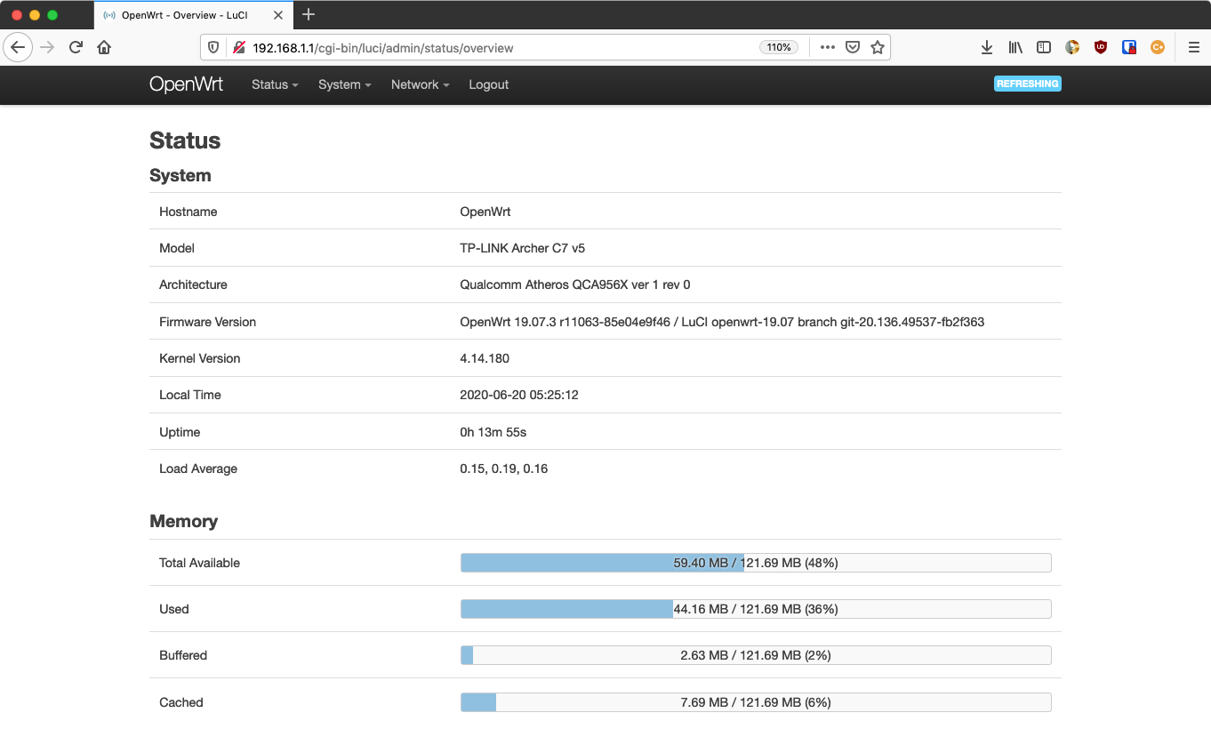The height and width of the screenshot is (745, 1211).
Task: Open the Library bookshelf icon
Action: click(1015, 48)
